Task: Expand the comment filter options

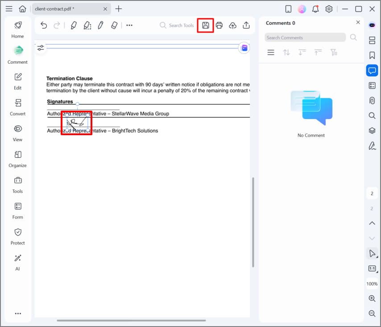Action: [x=333, y=52]
